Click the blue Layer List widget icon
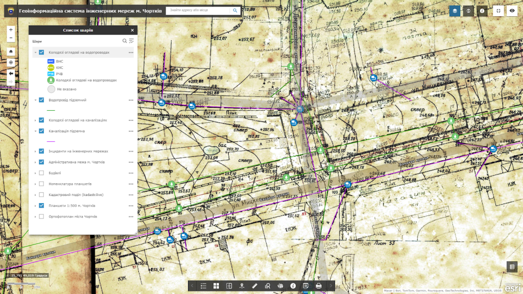 (x=455, y=11)
